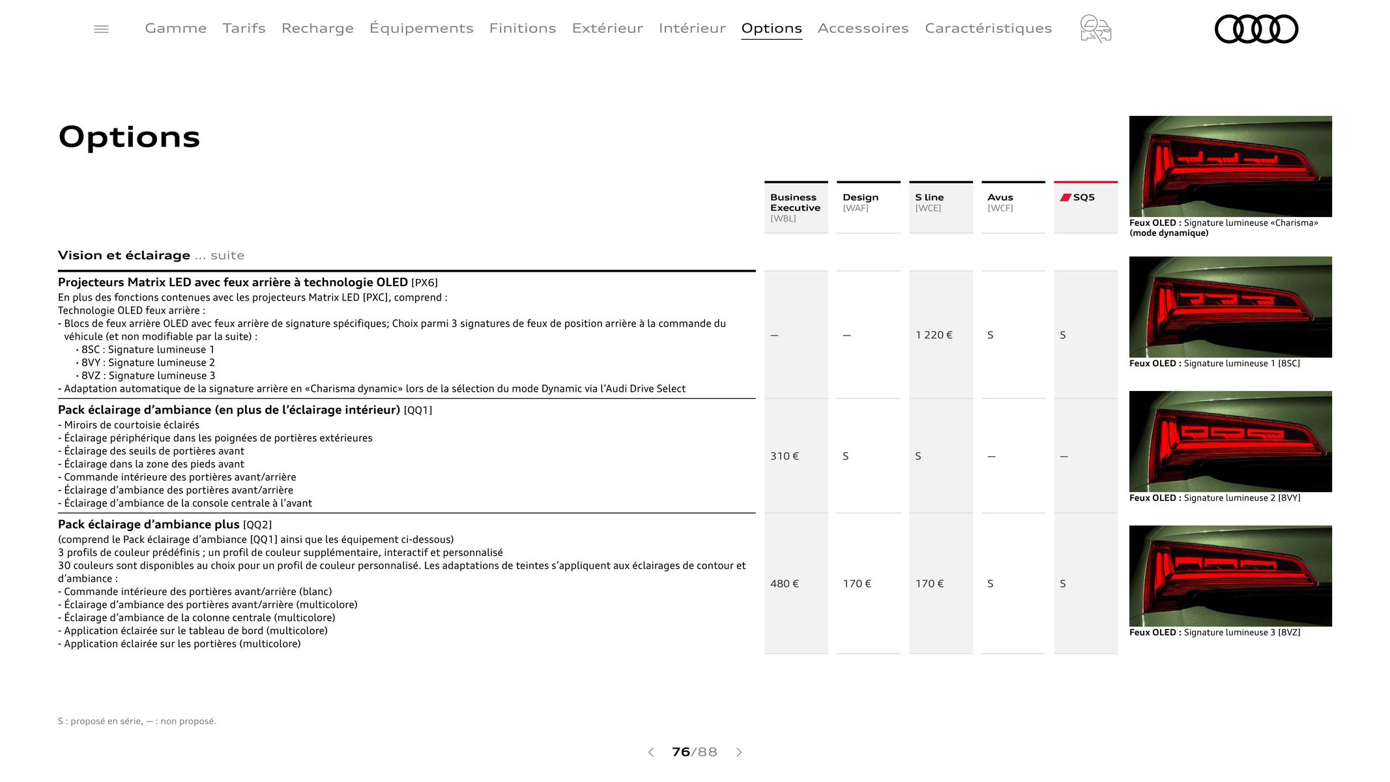The image size is (1390, 782).
Task: Click the page number 76/88 indicator
Action: coord(694,752)
